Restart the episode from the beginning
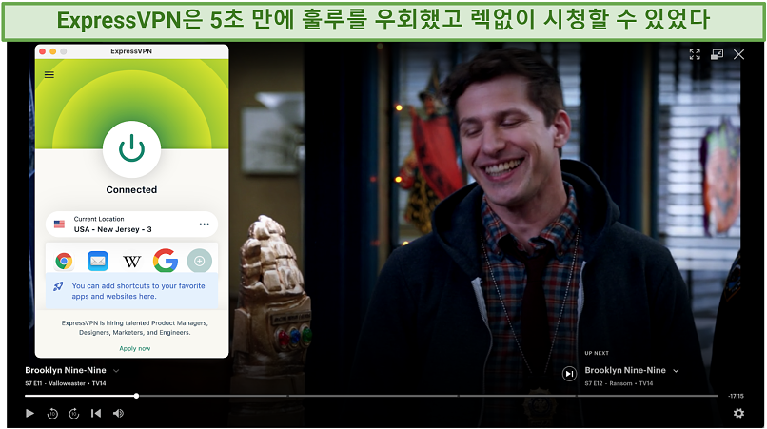The height and width of the screenshot is (429, 767). point(96,414)
